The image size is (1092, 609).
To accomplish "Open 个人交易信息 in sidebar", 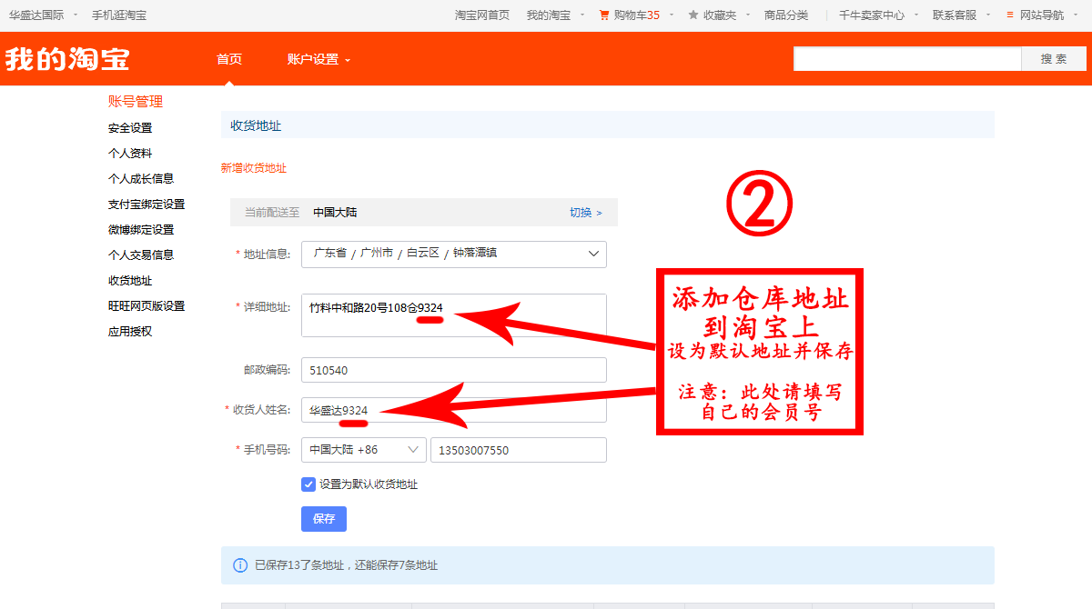I will pos(141,255).
